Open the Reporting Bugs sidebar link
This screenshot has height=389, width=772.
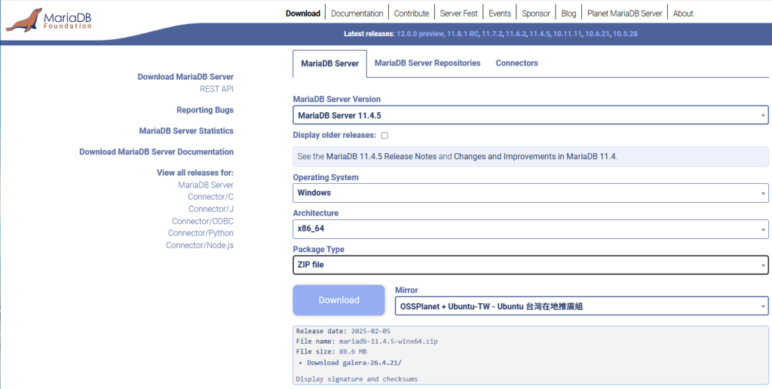(x=205, y=110)
